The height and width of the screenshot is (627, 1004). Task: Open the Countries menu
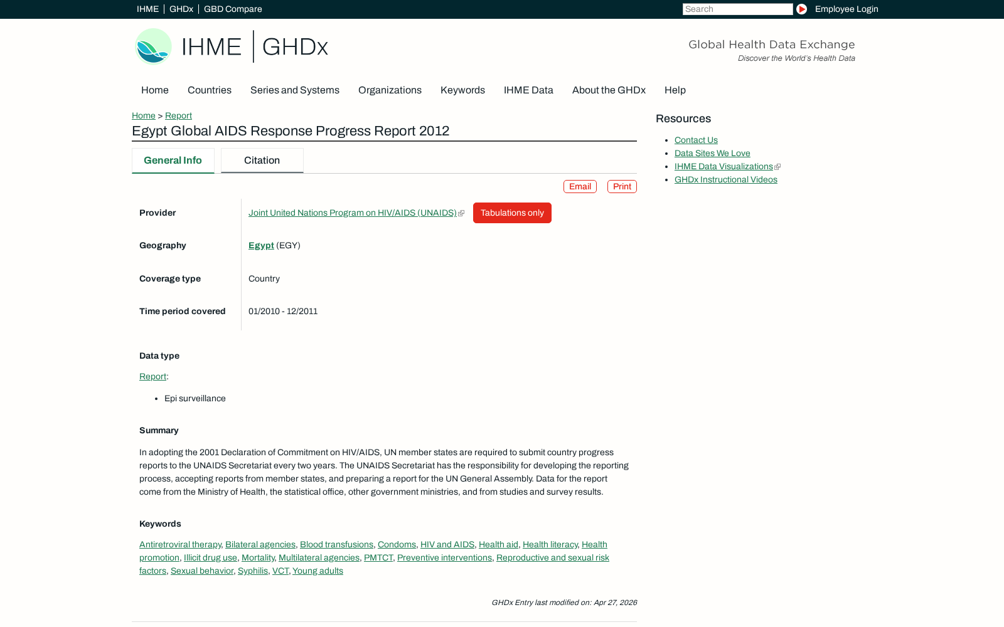tap(210, 90)
